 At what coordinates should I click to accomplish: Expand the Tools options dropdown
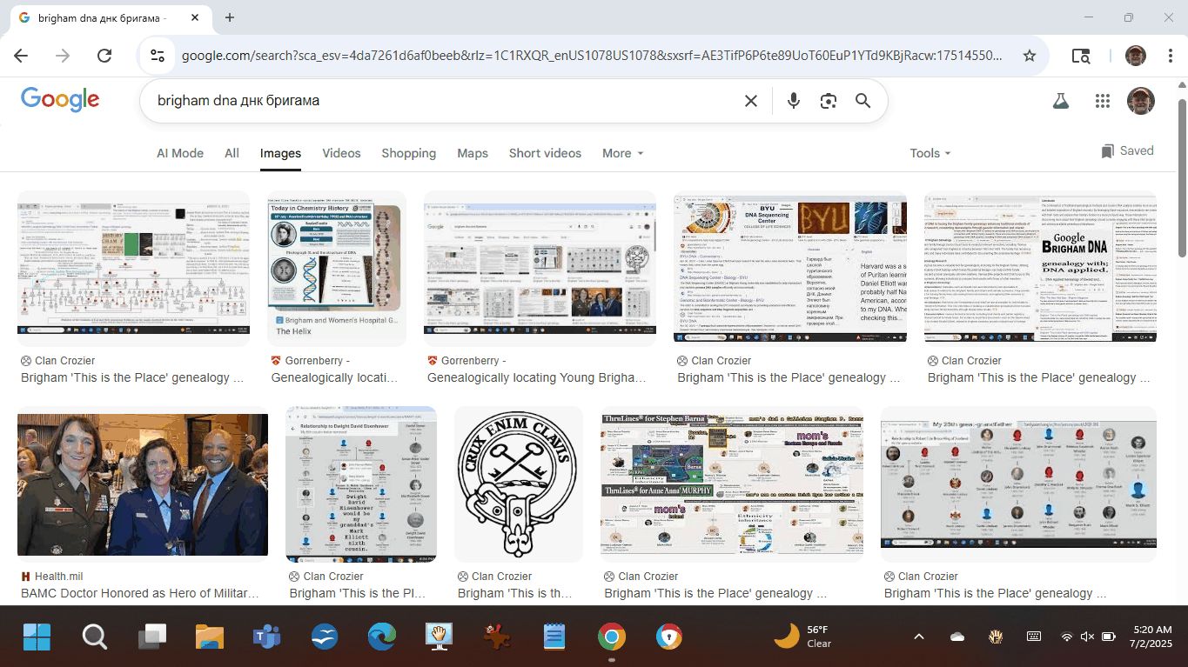[930, 153]
